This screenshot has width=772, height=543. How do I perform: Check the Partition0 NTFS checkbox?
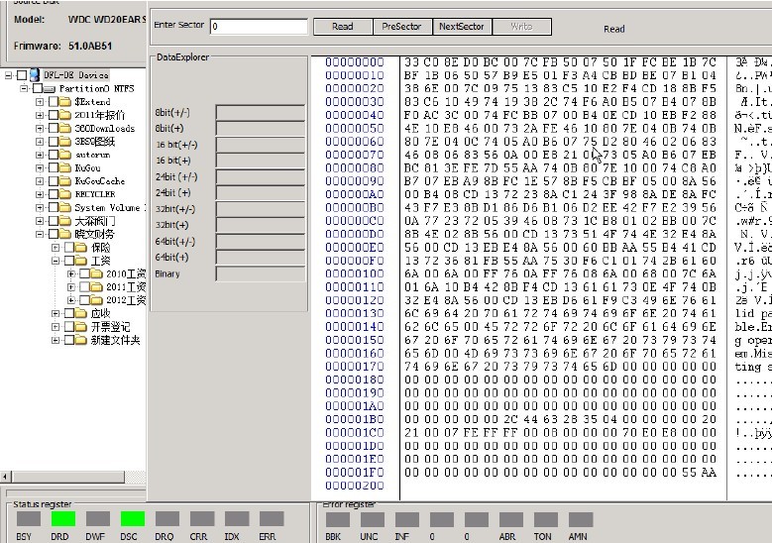pyautogui.click(x=38, y=89)
